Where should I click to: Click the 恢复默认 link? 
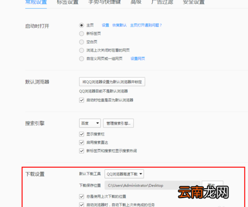tap(120, 25)
